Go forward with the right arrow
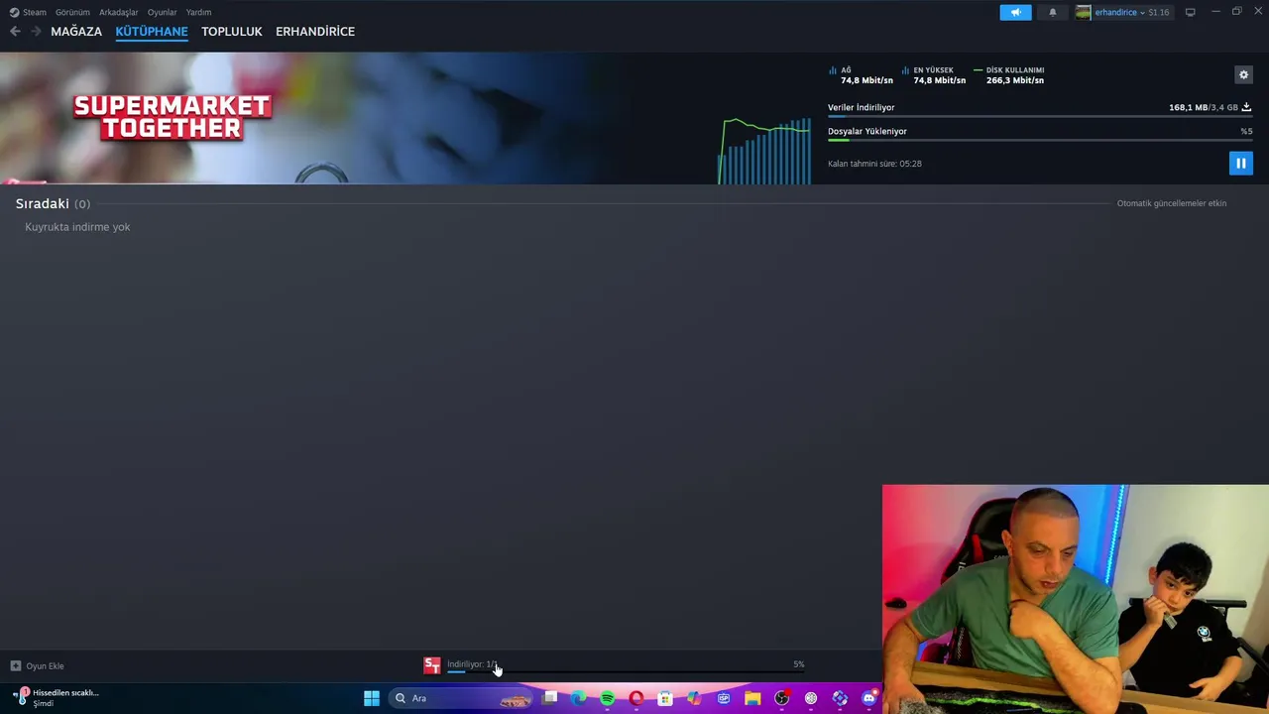Viewport: 1269px width, 714px height. [x=37, y=32]
